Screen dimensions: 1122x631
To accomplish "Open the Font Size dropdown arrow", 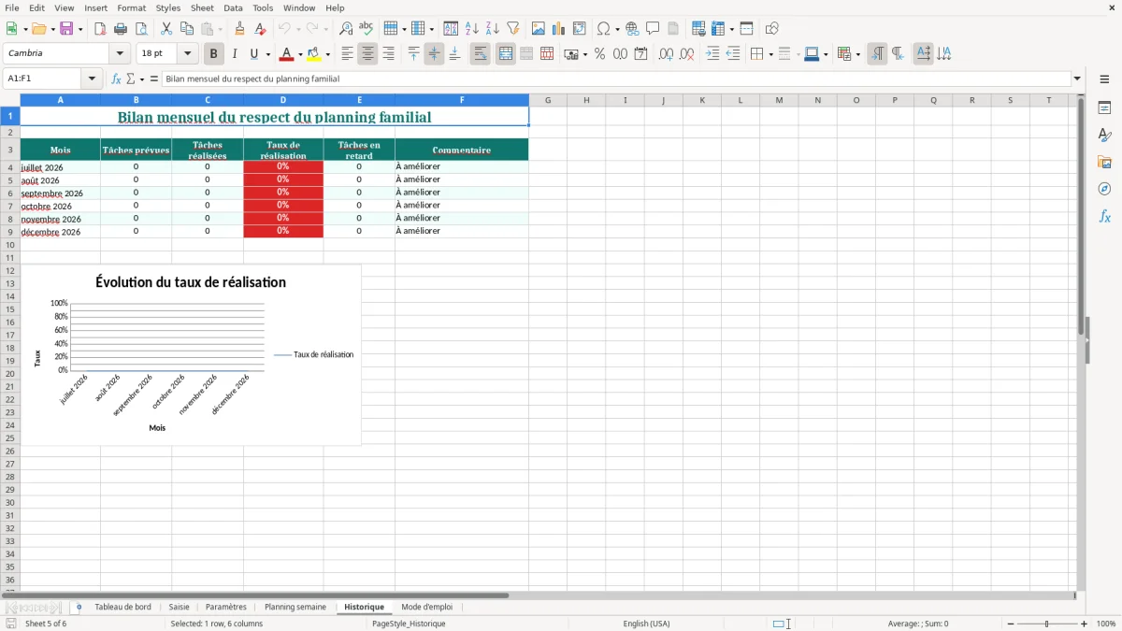I will tap(188, 54).
